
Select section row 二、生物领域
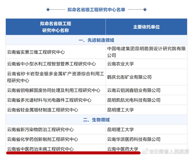point(96,120)
